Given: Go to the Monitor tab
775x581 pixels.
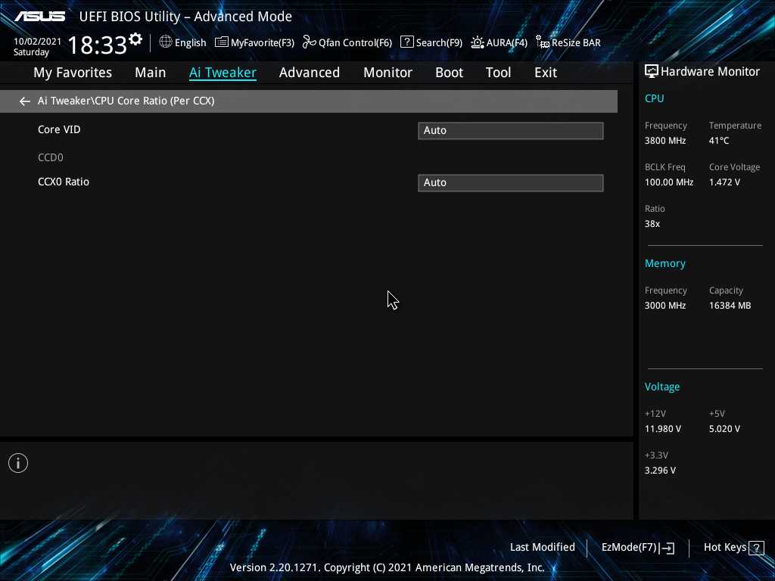Looking at the screenshot, I should [x=387, y=73].
